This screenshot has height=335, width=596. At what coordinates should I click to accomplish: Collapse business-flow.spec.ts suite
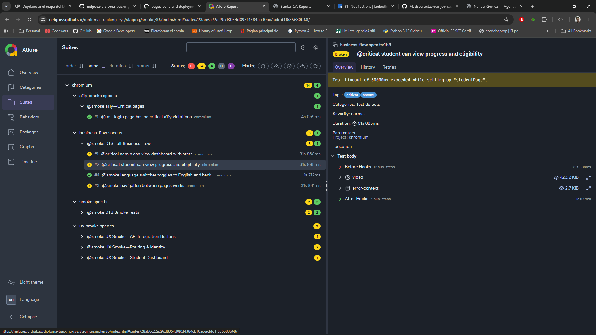tap(74, 133)
